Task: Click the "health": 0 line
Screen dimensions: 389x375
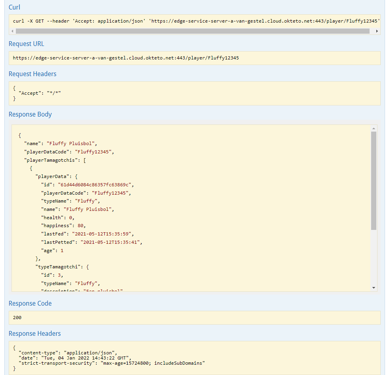Action: 57,218
